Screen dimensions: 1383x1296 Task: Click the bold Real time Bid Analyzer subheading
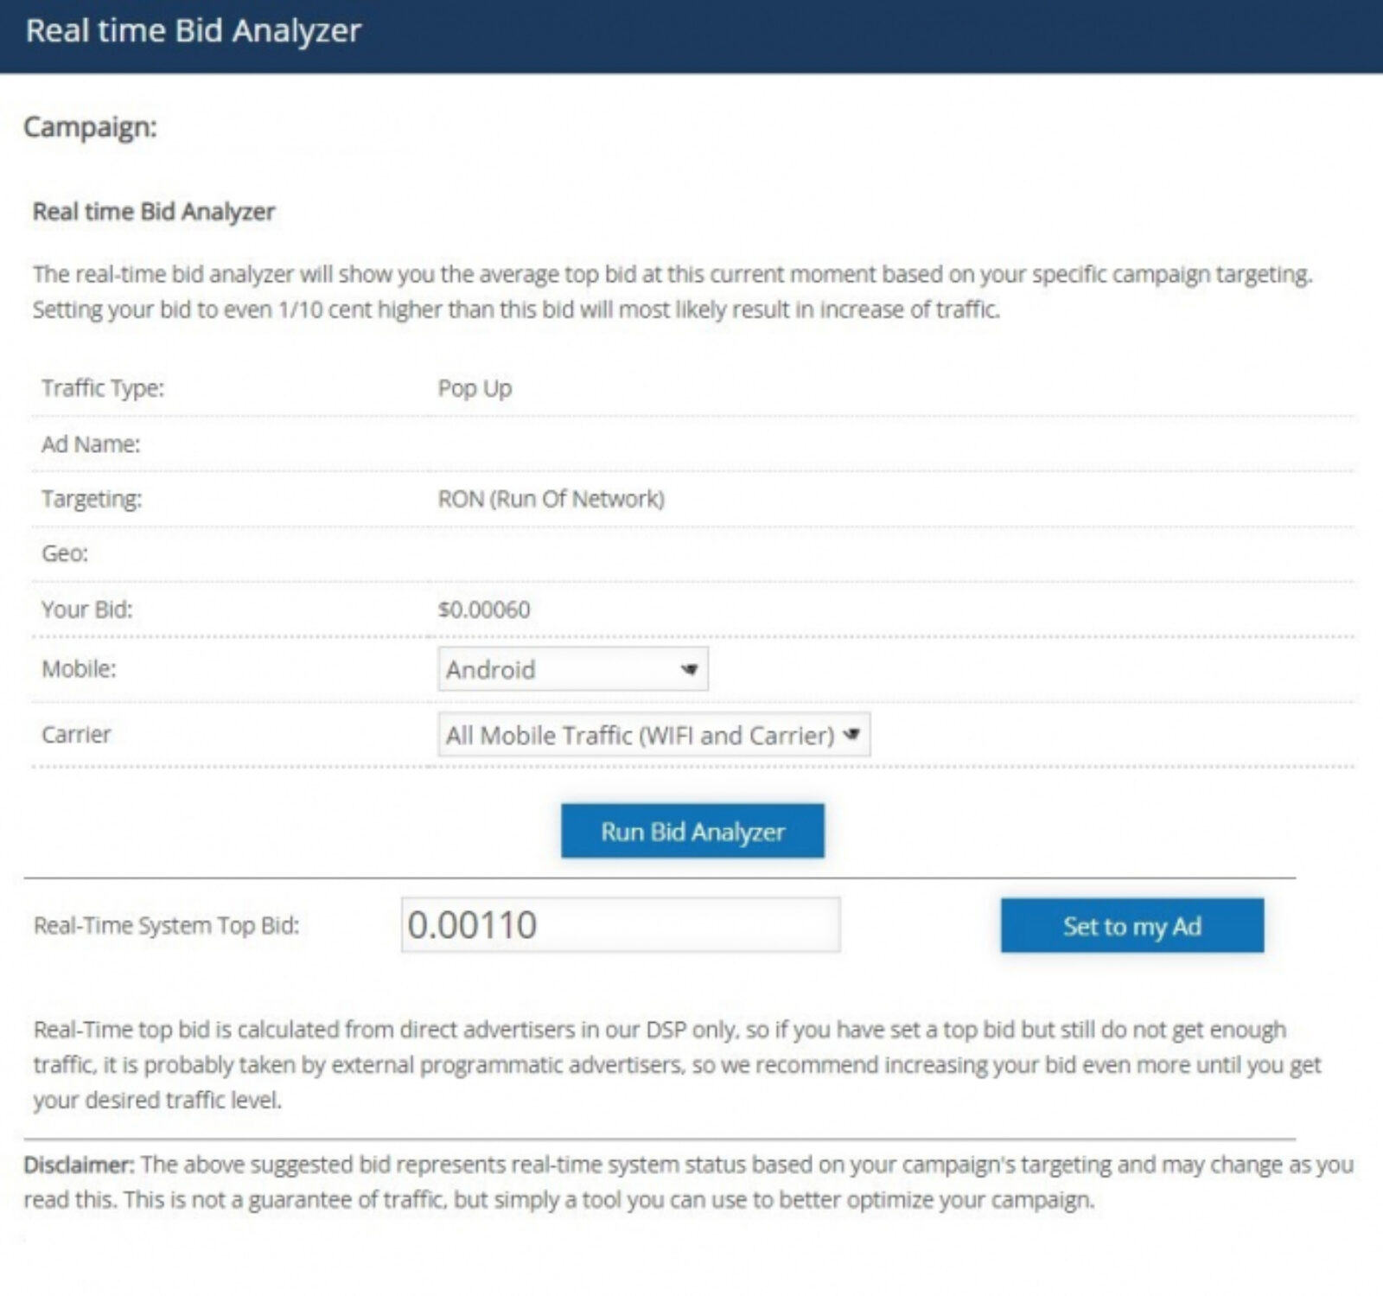point(154,212)
